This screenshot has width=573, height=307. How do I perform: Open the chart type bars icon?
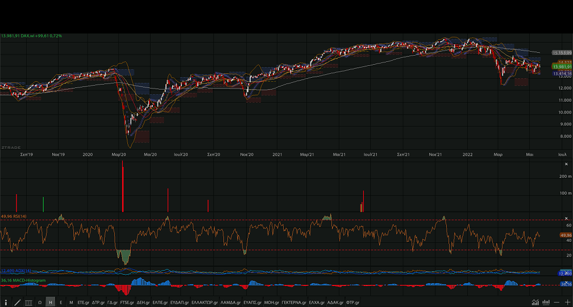tap(546, 302)
